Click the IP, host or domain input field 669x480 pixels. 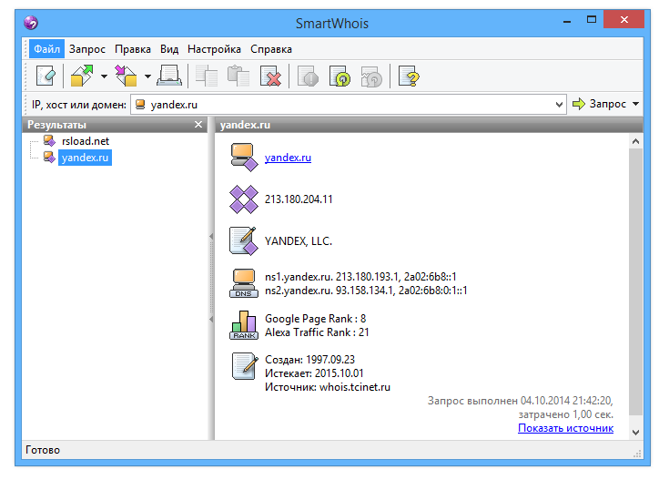[348, 105]
